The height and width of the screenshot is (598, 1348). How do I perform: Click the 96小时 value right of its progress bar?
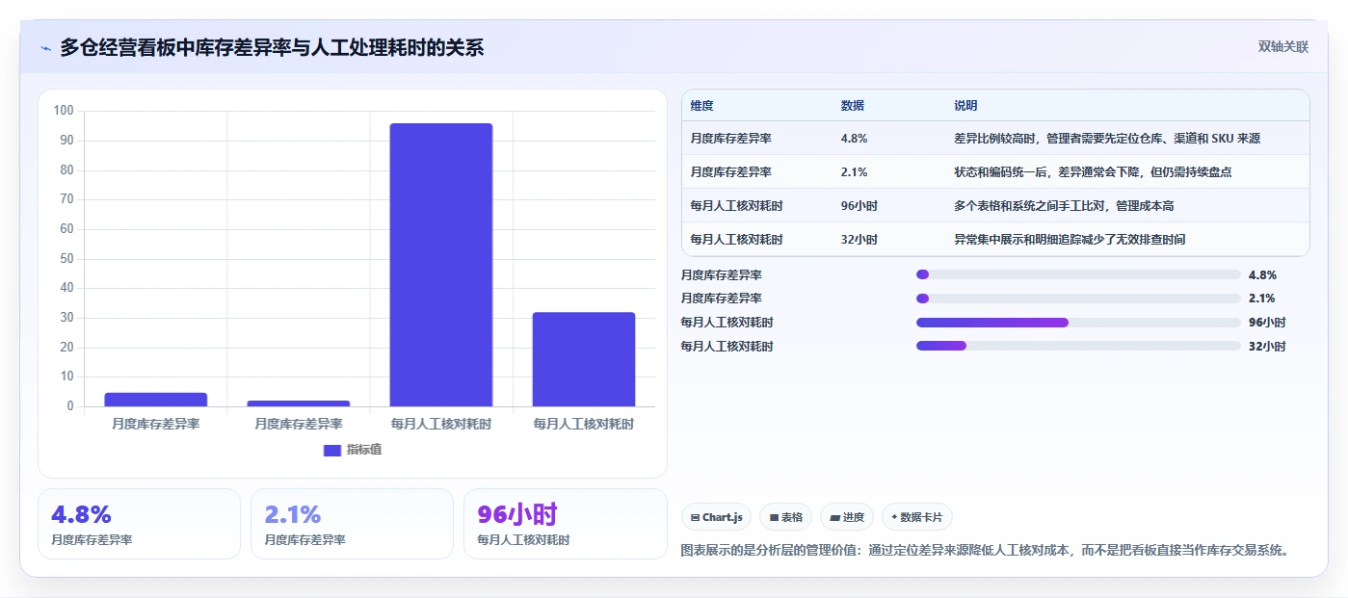(1267, 323)
